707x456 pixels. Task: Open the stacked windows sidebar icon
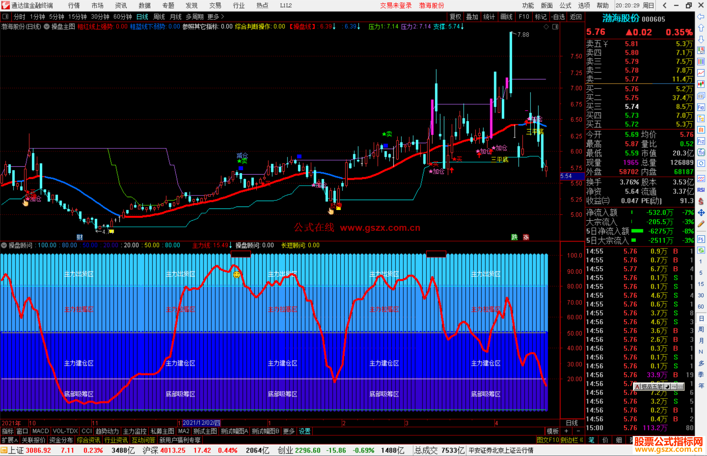tap(701, 96)
